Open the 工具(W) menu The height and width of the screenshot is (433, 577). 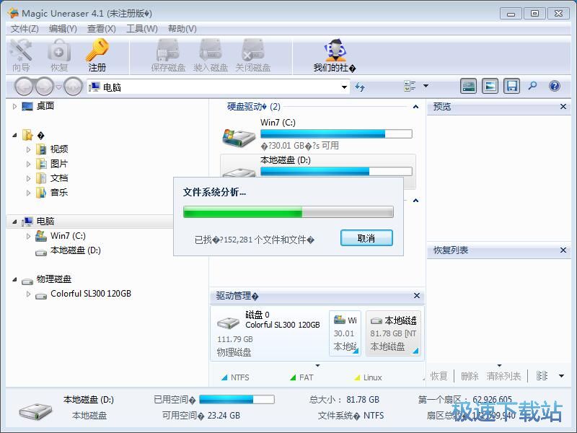point(141,29)
